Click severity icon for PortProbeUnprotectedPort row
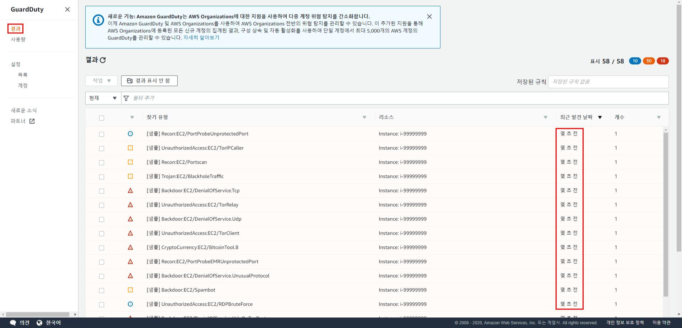The height and width of the screenshot is (328, 682). coord(130,134)
